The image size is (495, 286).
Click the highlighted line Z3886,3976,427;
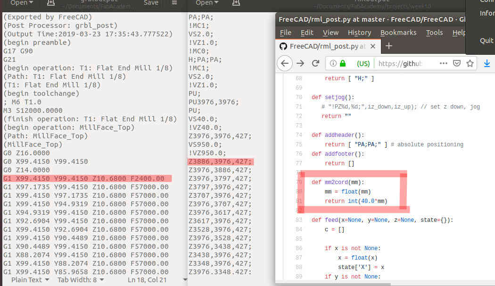coord(220,161)
